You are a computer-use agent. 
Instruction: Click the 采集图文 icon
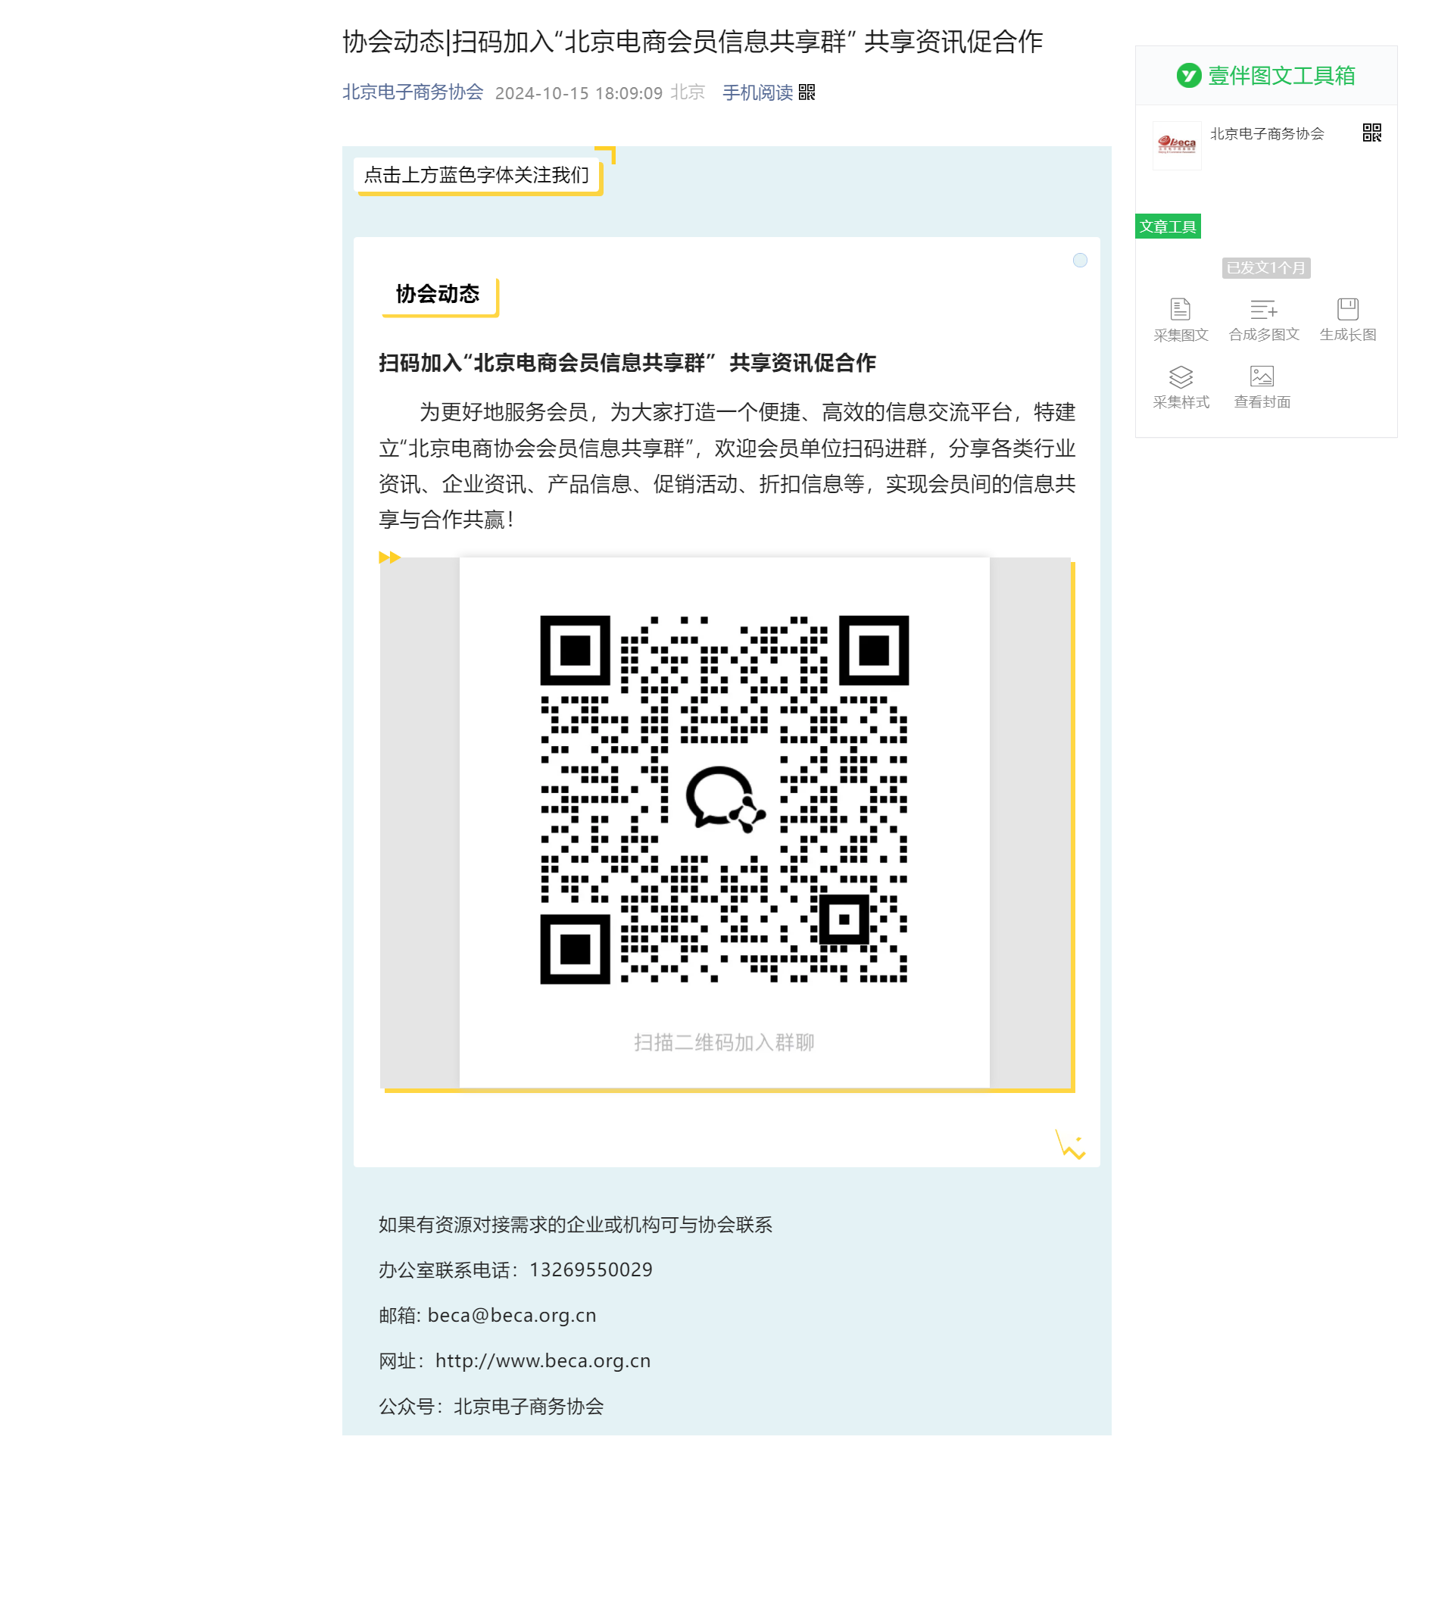(1181, 308)
